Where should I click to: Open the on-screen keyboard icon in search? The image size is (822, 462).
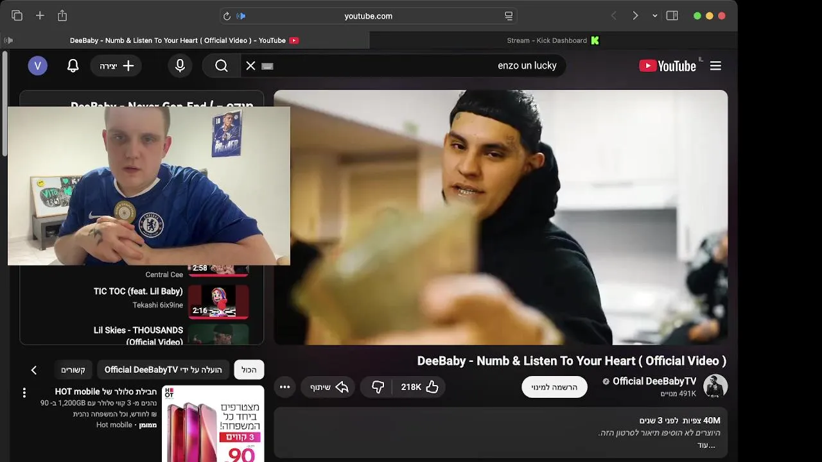click(268, 66)
